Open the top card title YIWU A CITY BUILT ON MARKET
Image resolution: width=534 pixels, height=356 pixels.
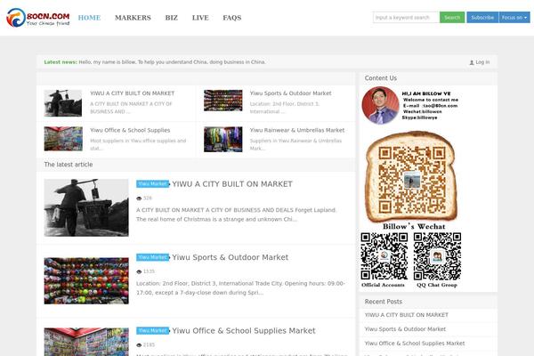pyautogui.click(x=132, y=93)
